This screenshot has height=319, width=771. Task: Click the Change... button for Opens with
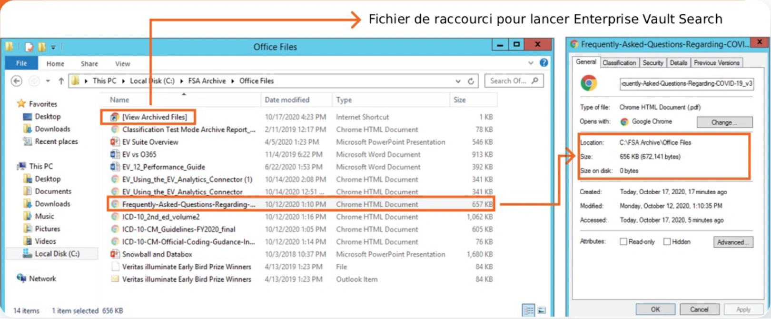point(724,122)
